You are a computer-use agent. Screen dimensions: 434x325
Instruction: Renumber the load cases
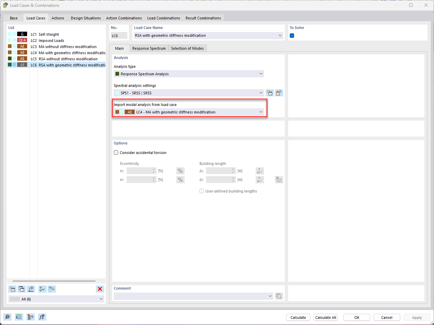click(31, 289)
